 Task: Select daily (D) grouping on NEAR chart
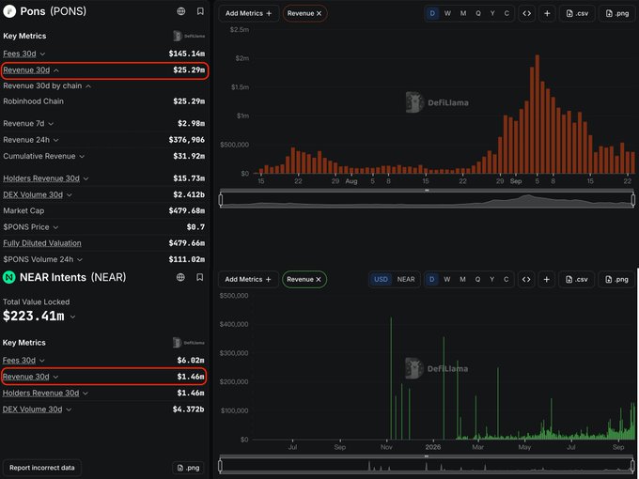click(x=432, y=280)
